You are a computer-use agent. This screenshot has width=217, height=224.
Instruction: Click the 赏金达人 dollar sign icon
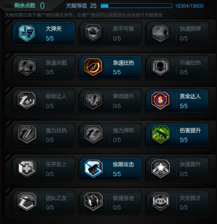coord(160,101)
